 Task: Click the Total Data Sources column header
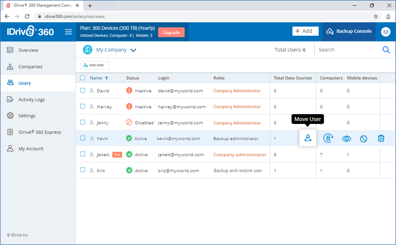[293, 78]
